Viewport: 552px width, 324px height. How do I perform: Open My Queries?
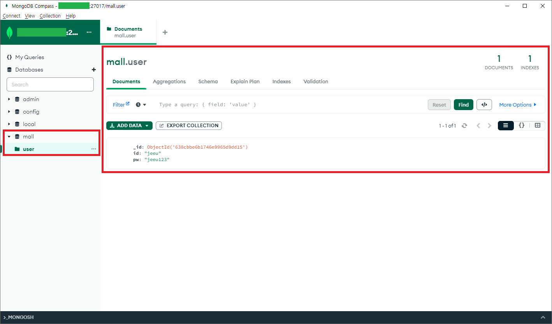(x=30, y=57)
